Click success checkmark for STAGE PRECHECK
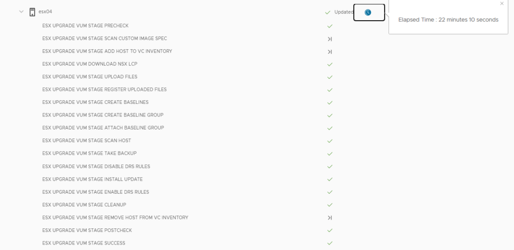 330,26
